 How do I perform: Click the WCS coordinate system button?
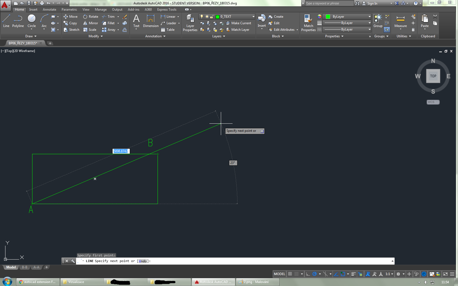[x=433, y=102]
